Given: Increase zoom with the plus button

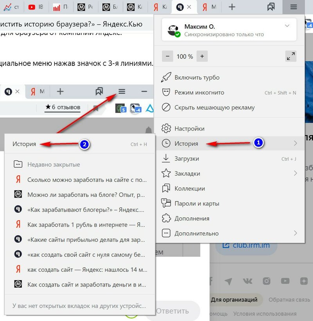Looking at the screenshot, I should [202, 56].
